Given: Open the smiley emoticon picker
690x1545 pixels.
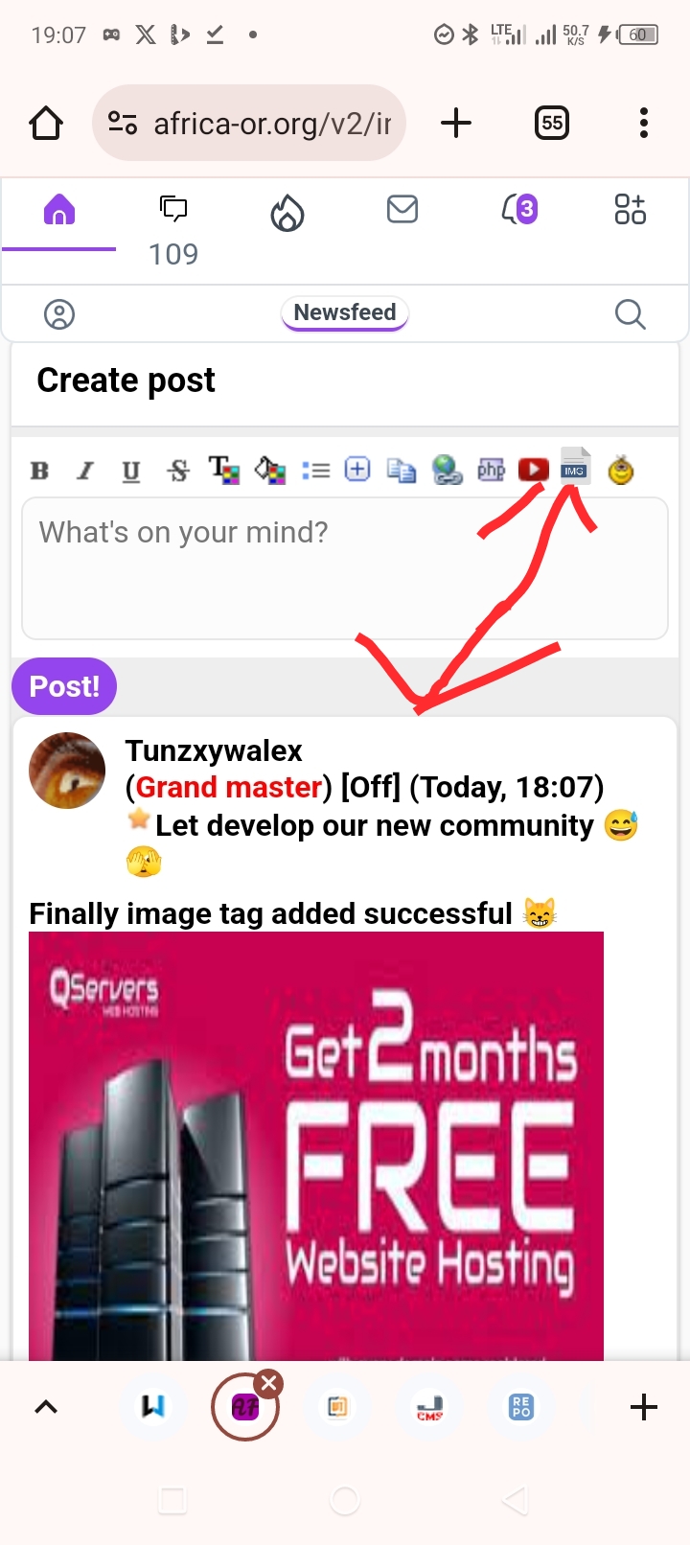Looking at the screenshot, I should [x=621, y=470].
